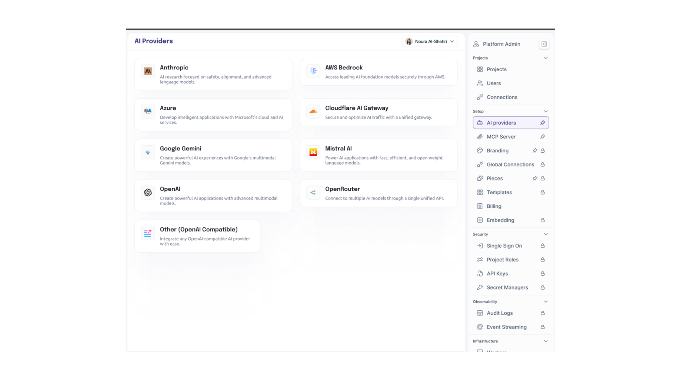Click the lock icon next to API Keys
Screen dimensions: 681x380
(542, 274)
